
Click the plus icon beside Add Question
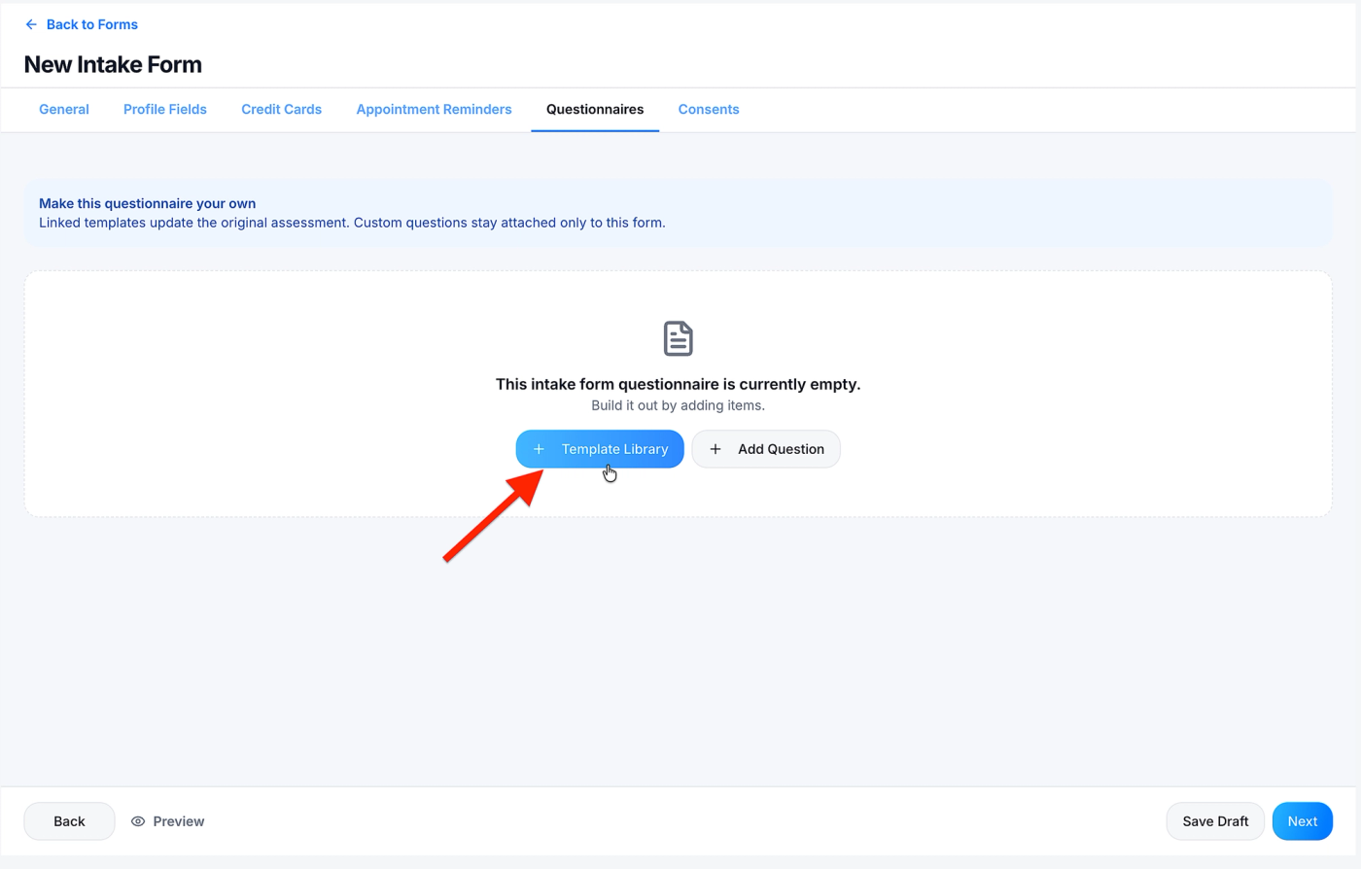click(715, 449)
